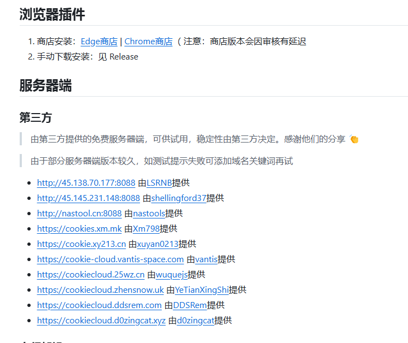Open the https://cookies.xm.mk link
408x343 pixels.
click(79, 229)
